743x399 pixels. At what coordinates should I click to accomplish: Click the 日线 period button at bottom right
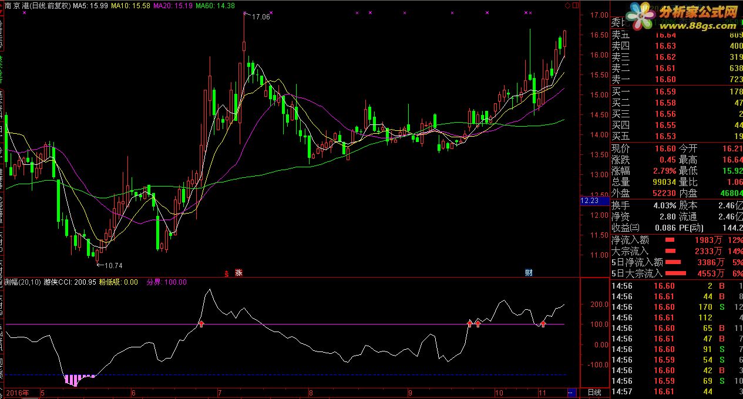coord(594,392)
